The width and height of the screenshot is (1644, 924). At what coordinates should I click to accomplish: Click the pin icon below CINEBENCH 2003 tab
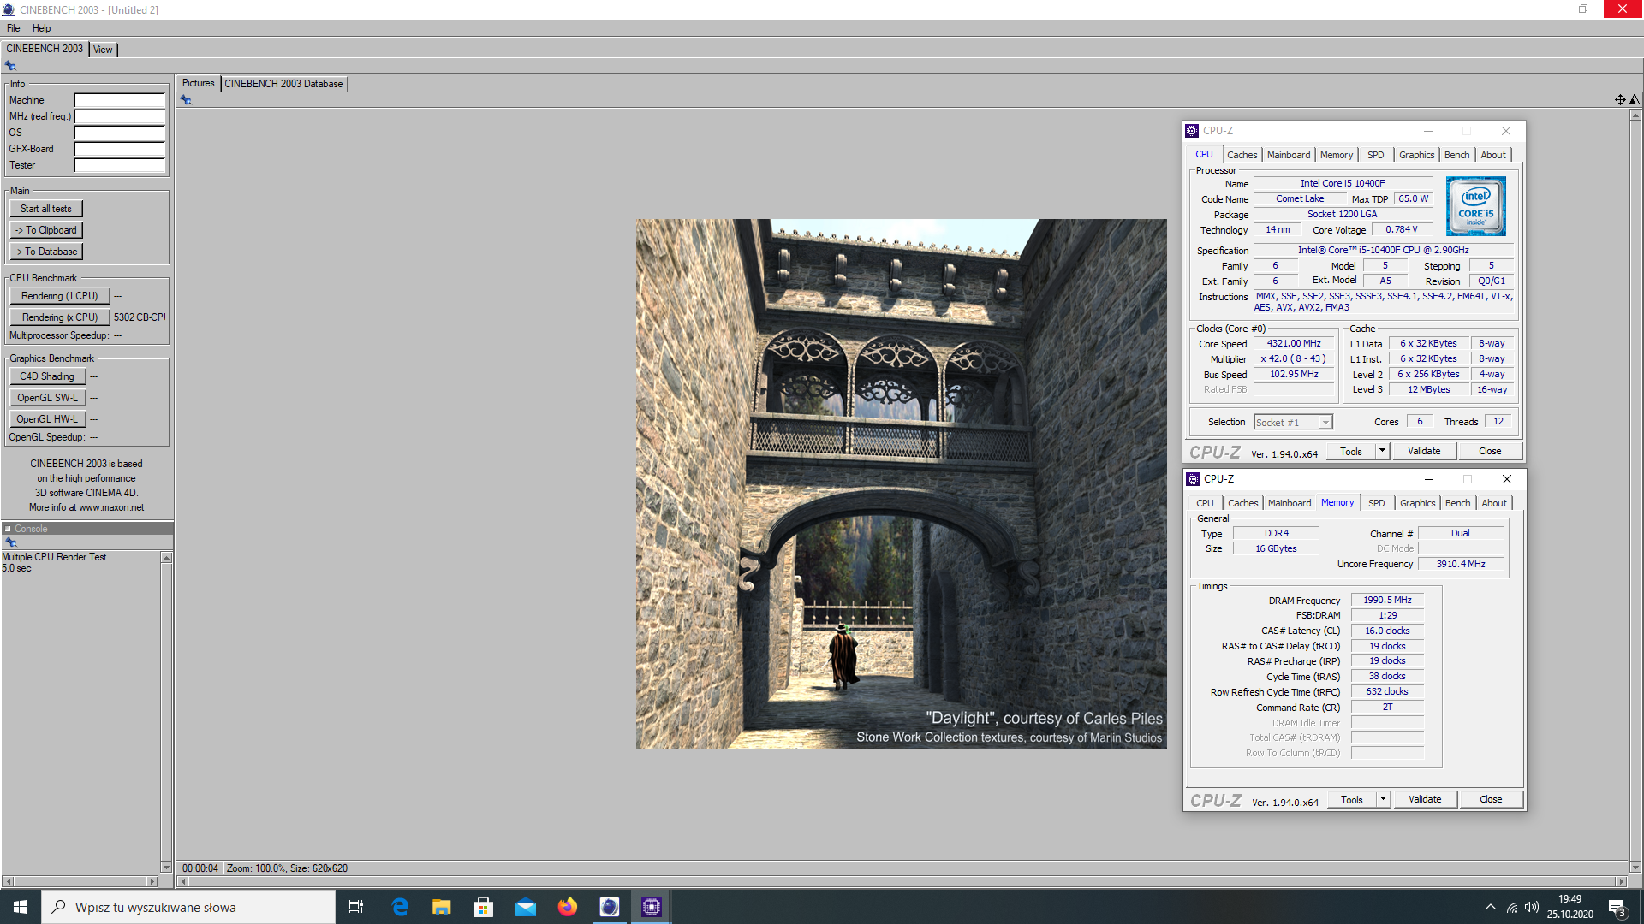tap(10, 66)
